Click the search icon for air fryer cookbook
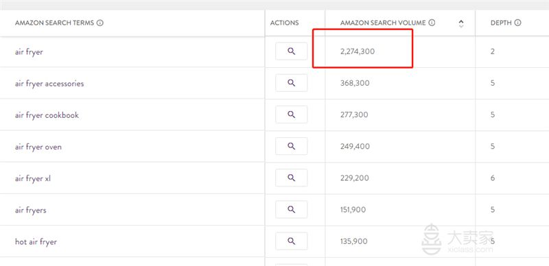Screen dimensions: 549x266 pyautogui.click(x=291, y=114)
